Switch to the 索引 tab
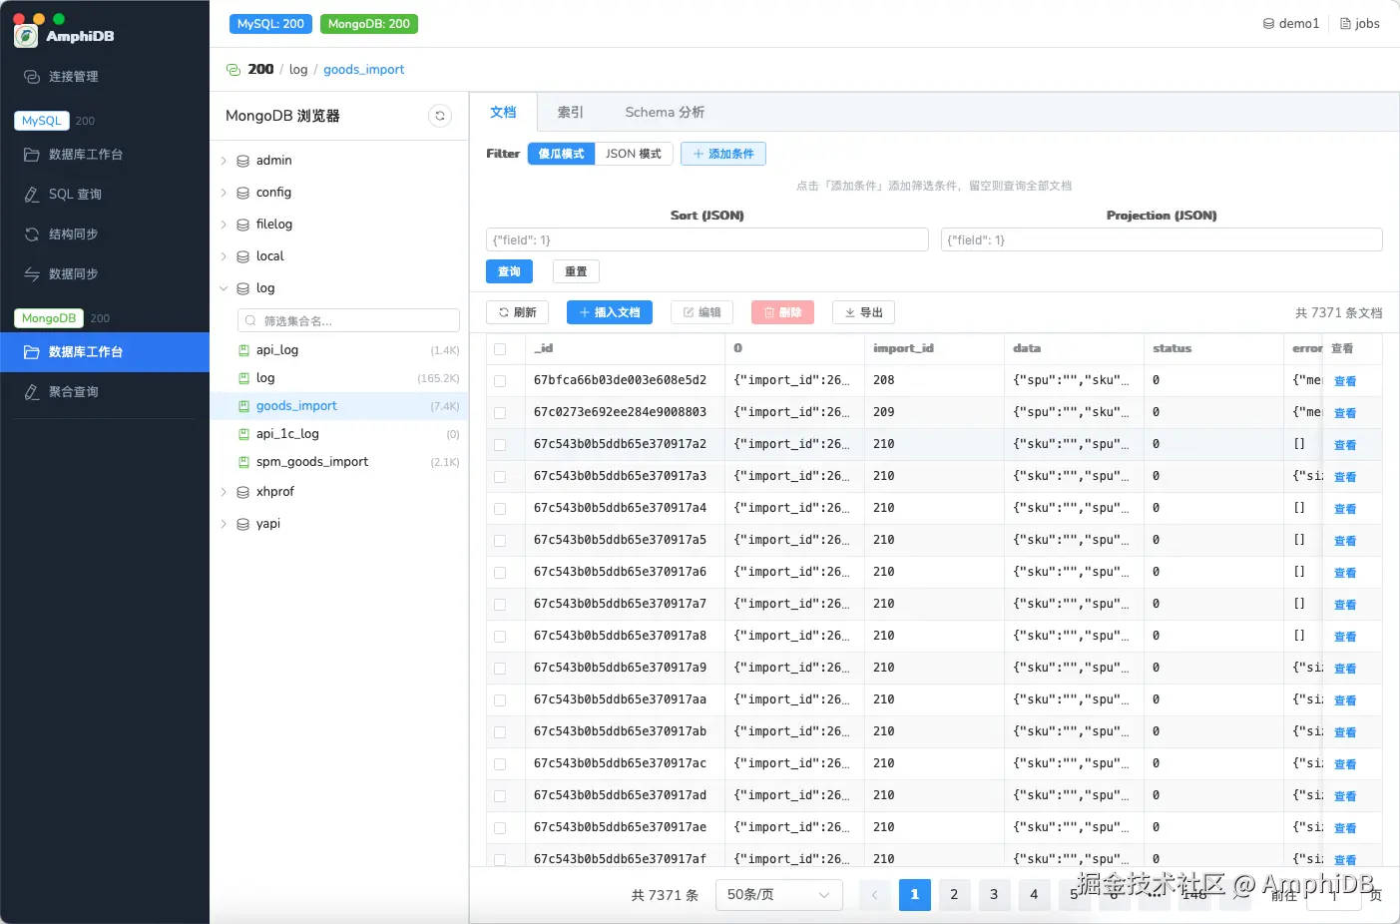Image resolution: width=1400 pixels, height=924 pixels. 570,113
